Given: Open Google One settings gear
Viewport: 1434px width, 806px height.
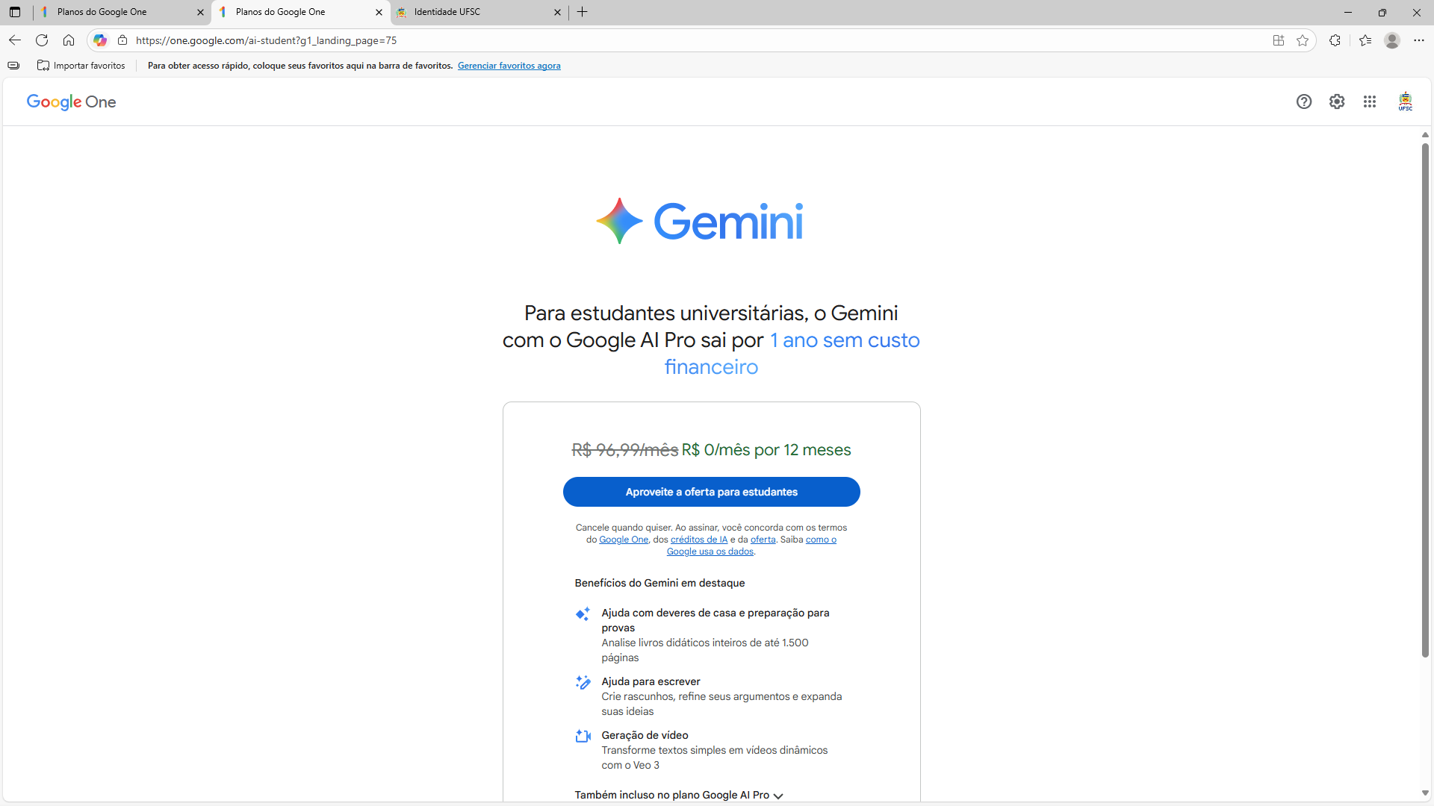Looking at the screenshot, I should coord(1337,101).
